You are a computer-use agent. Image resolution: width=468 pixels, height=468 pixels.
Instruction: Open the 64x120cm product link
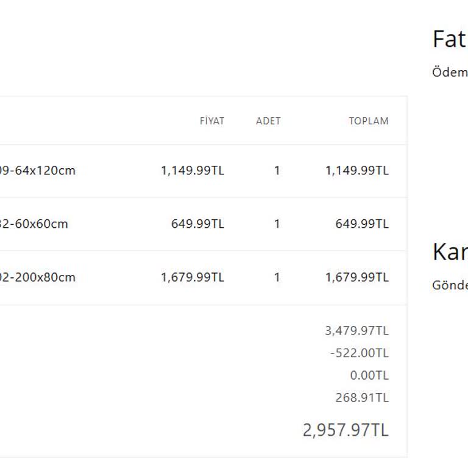click(38, 171)
